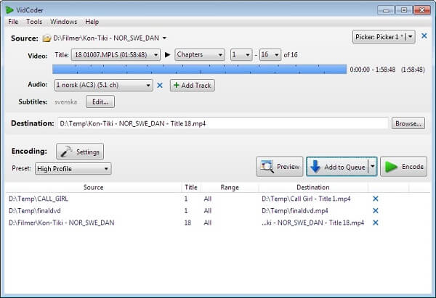Click the Destination column header
436x298 pixels.
click(x=313, y=187)
